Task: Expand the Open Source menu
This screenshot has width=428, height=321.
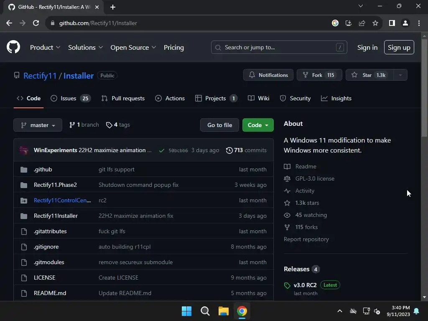Action: 133,48
